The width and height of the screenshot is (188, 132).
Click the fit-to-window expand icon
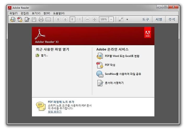(121, 19)
